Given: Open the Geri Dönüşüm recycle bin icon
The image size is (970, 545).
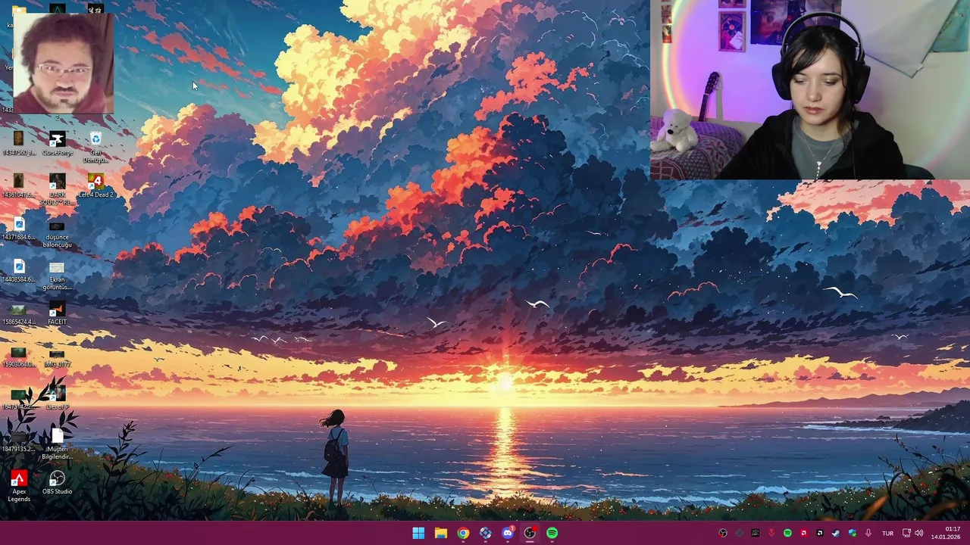Looking at the screenshot, I should pyautogui.click(x=95, y=148).
